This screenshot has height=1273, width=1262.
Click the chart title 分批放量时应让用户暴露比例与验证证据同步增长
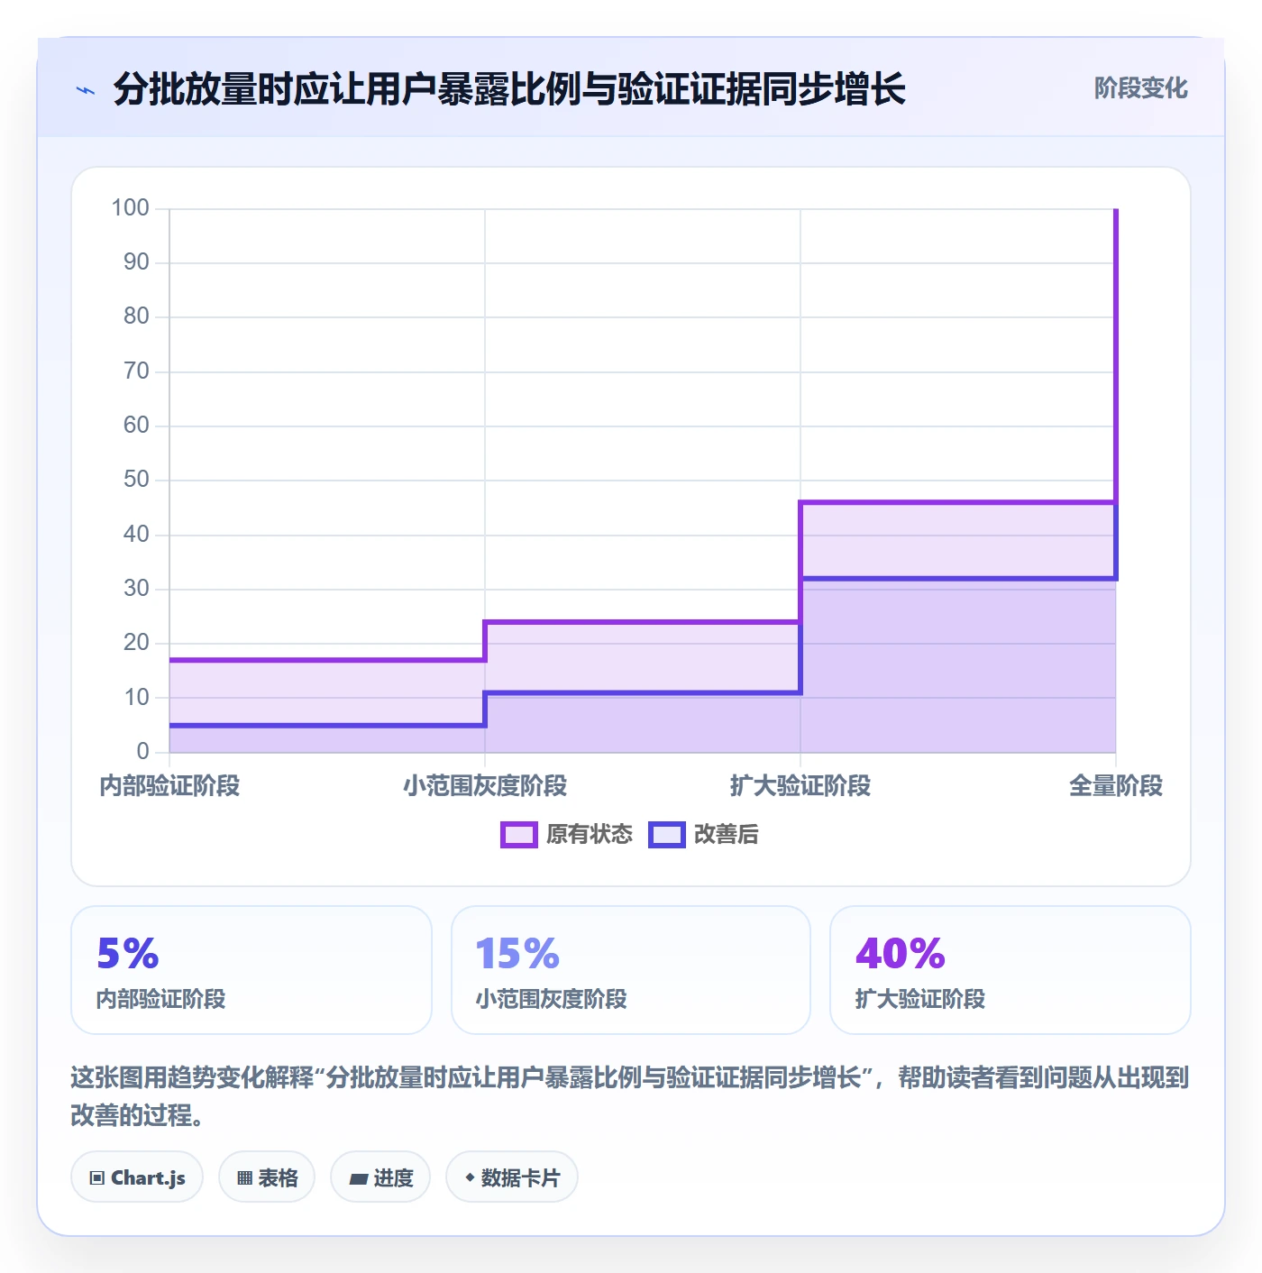tap(509, 89)
